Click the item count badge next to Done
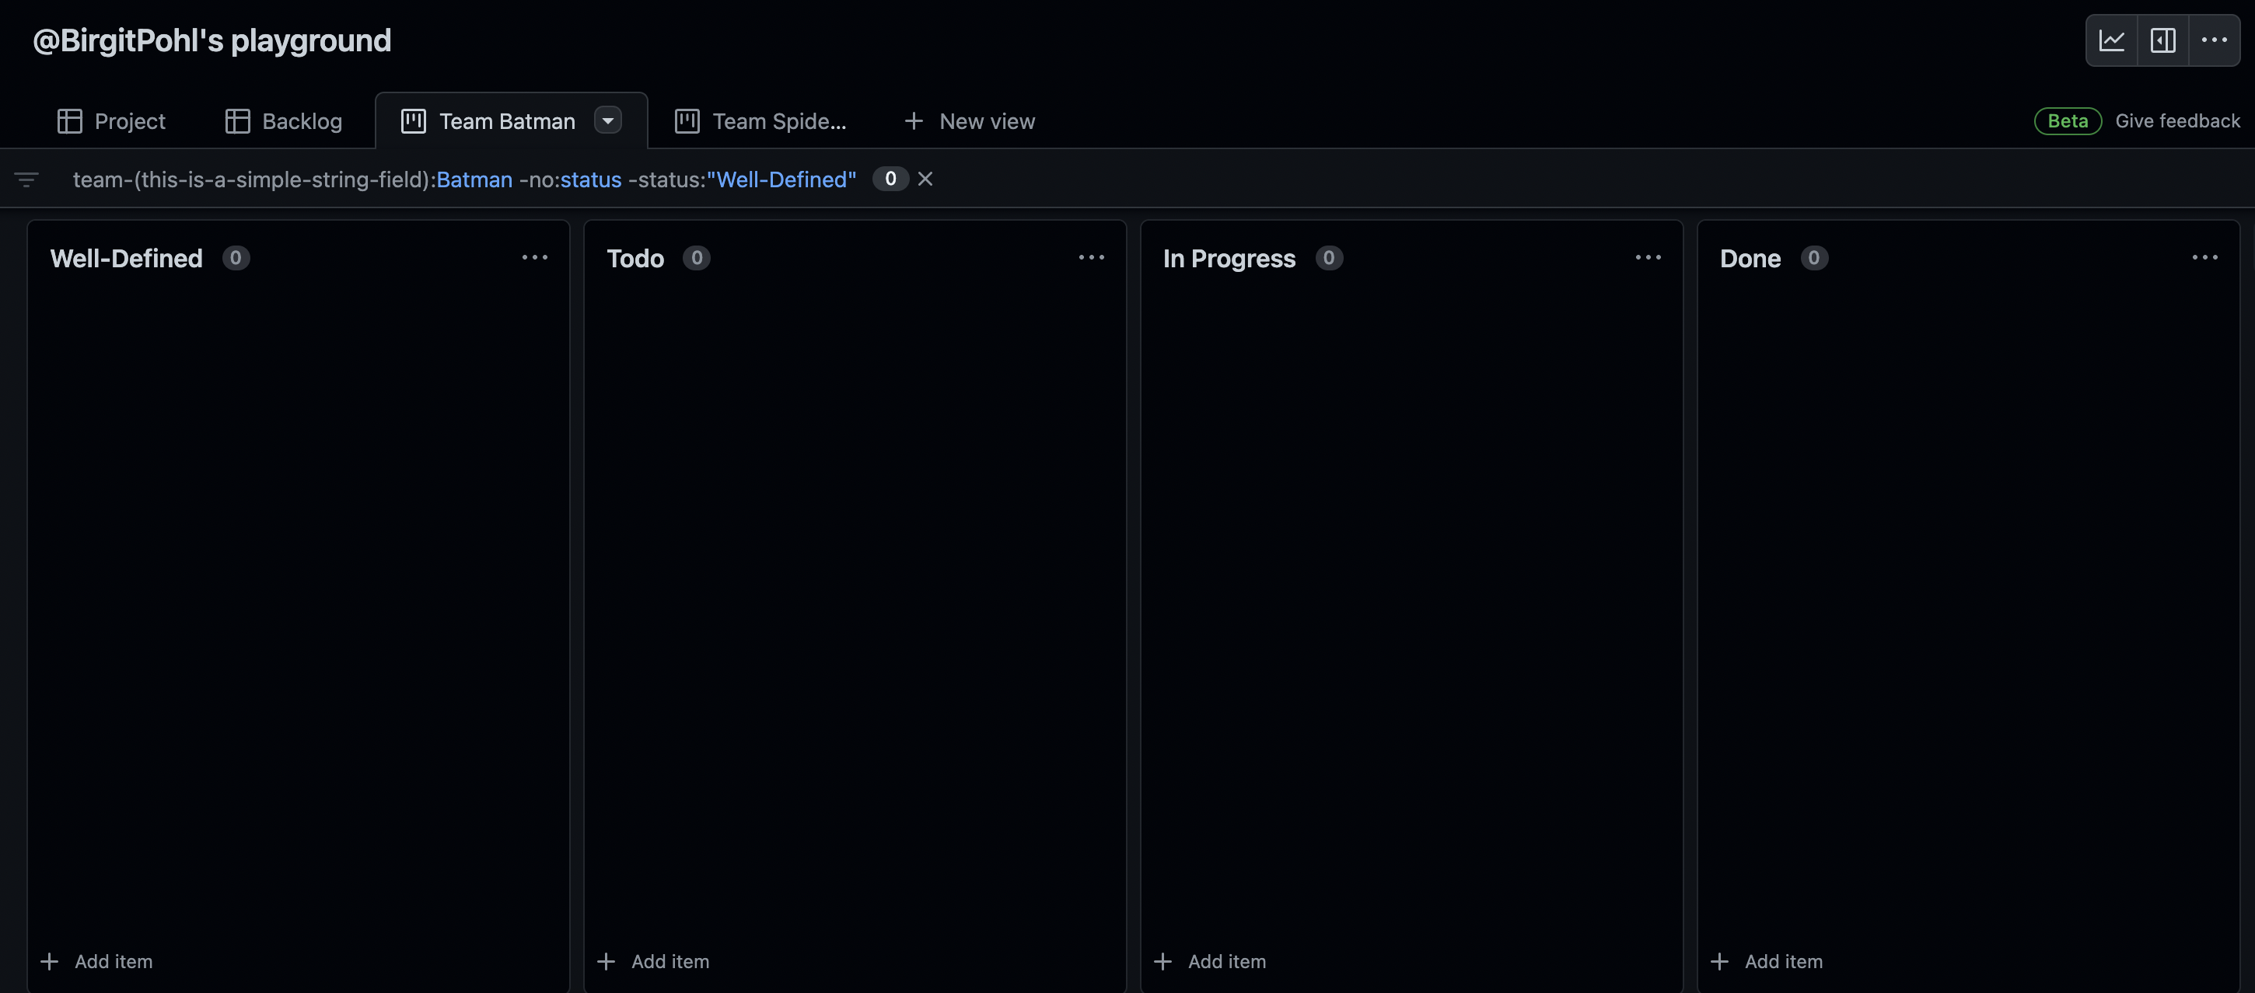Image resolution: width=2255 pixels, height=993 pixels. 1814,257
